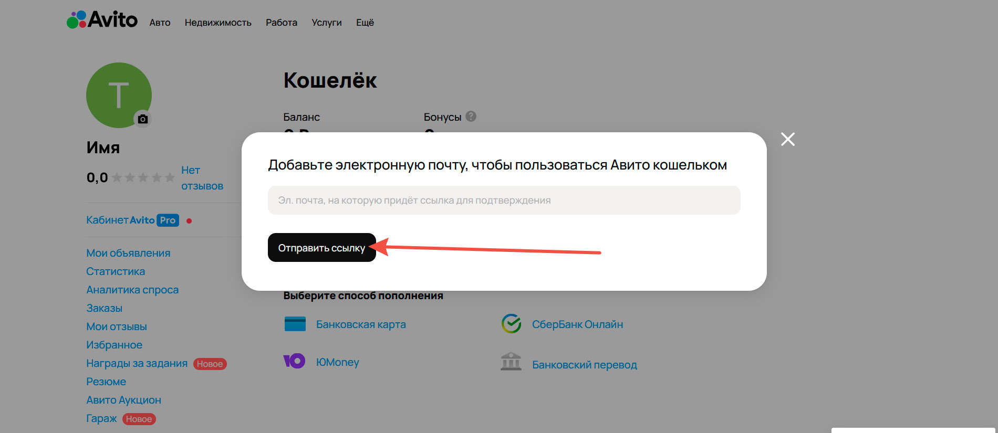Go to Резюме

(106, 382)
